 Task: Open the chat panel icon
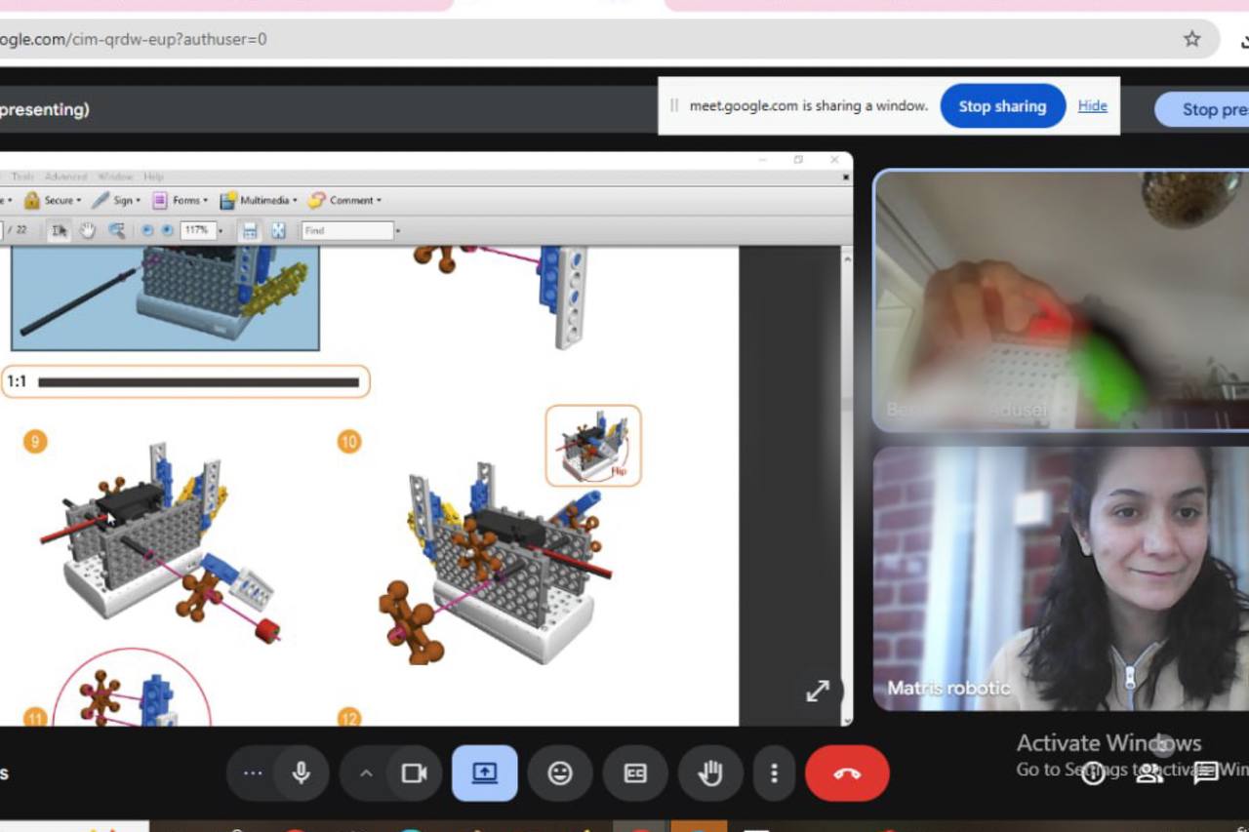(x=1206, y=773)
